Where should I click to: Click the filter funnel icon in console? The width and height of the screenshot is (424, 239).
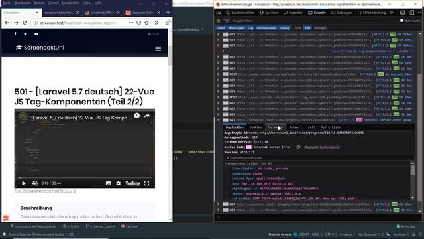(227, 21)
